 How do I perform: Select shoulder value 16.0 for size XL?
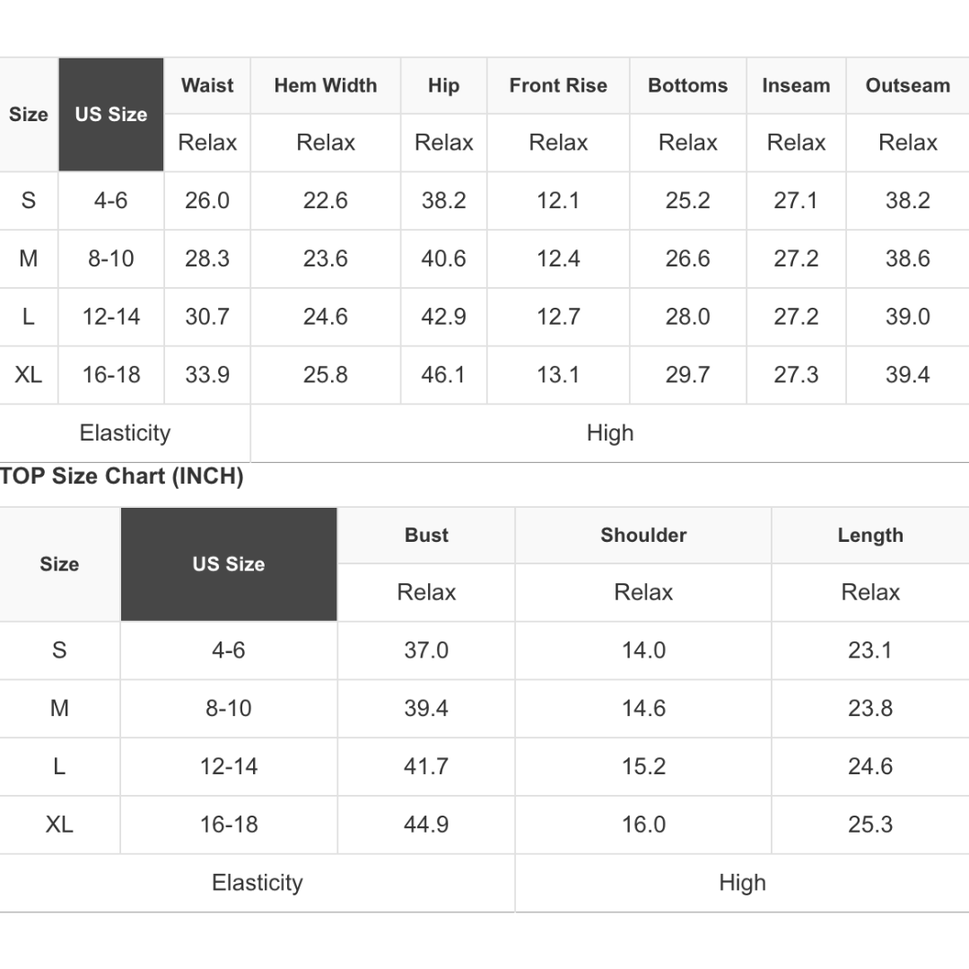(x=643, y=825)
